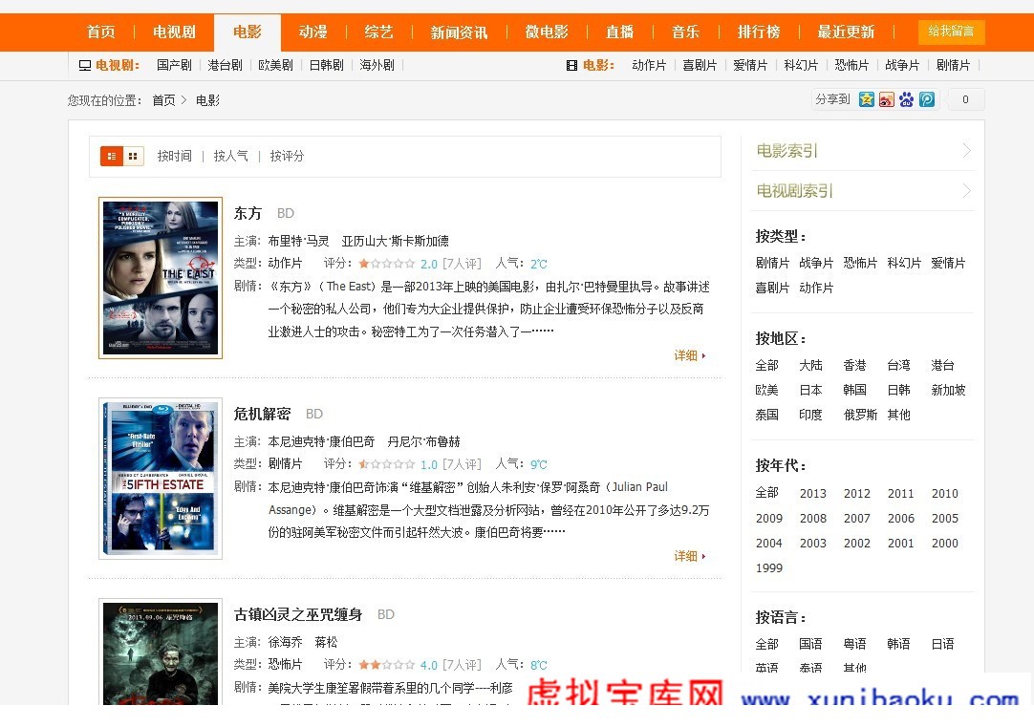Image resolution: width=1034 pixels, height=727 pixels.
Task: Click 首页 in the breadcrumb trail
Action: tap(163, 100)
